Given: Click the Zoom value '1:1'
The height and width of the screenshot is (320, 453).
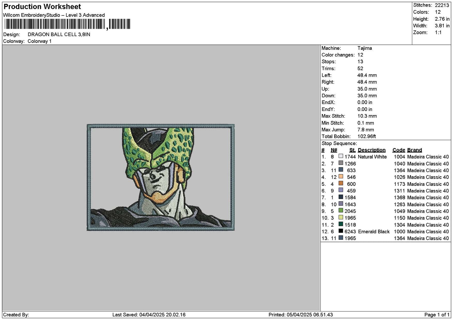Looking at the screenshot, I should pos(438,33).
